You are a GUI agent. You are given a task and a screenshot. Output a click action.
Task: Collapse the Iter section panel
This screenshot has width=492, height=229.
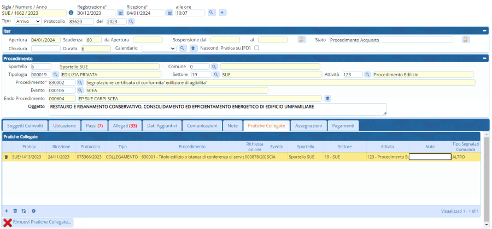coord(484,31)
